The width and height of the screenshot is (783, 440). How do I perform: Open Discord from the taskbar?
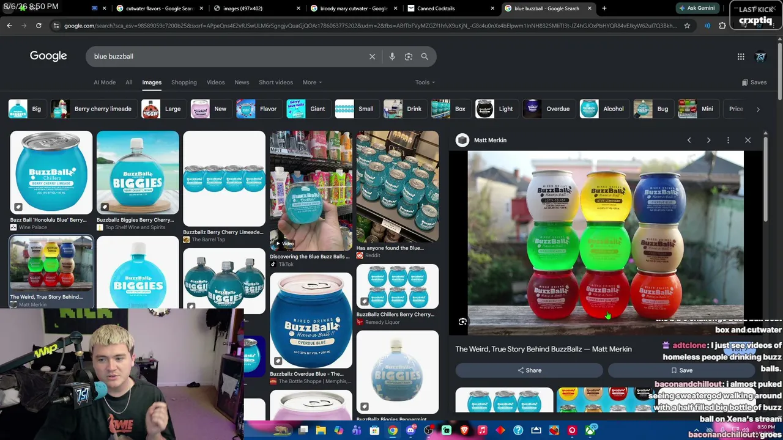[x=410, y=431]
